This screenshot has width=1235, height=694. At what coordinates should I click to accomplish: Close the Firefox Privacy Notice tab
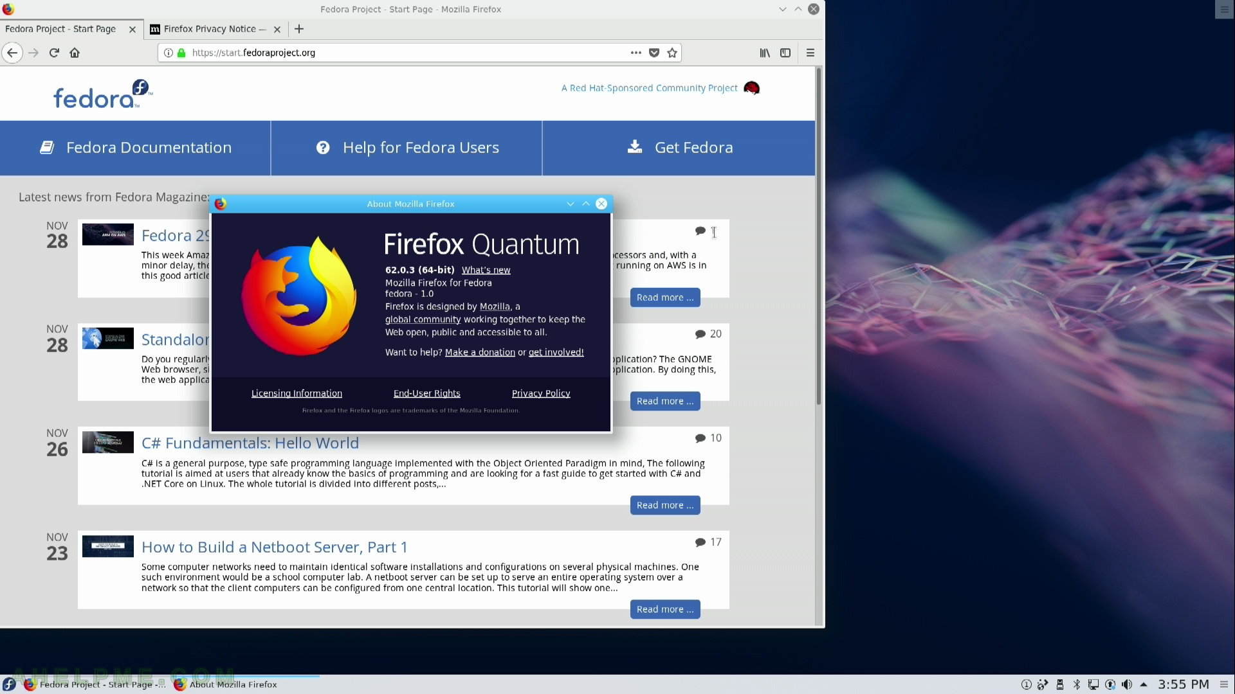click(277, 29)
